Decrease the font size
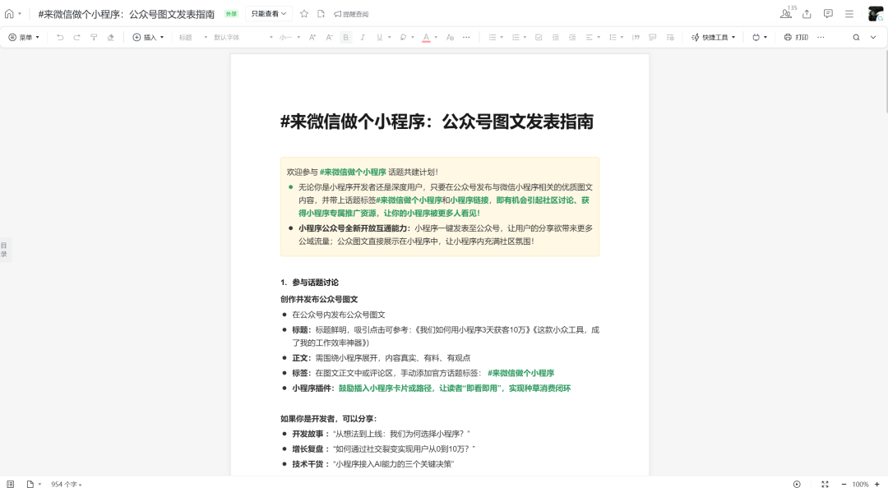 click(329, 37)
